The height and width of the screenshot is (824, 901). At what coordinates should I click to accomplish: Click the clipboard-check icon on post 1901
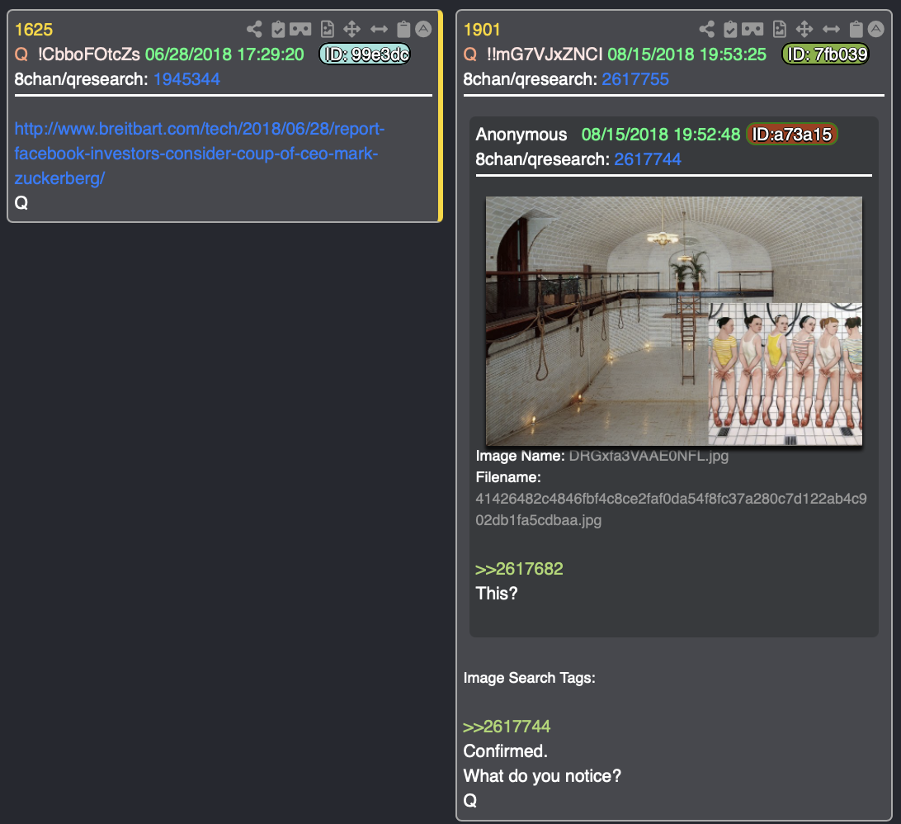coord(730,30)
